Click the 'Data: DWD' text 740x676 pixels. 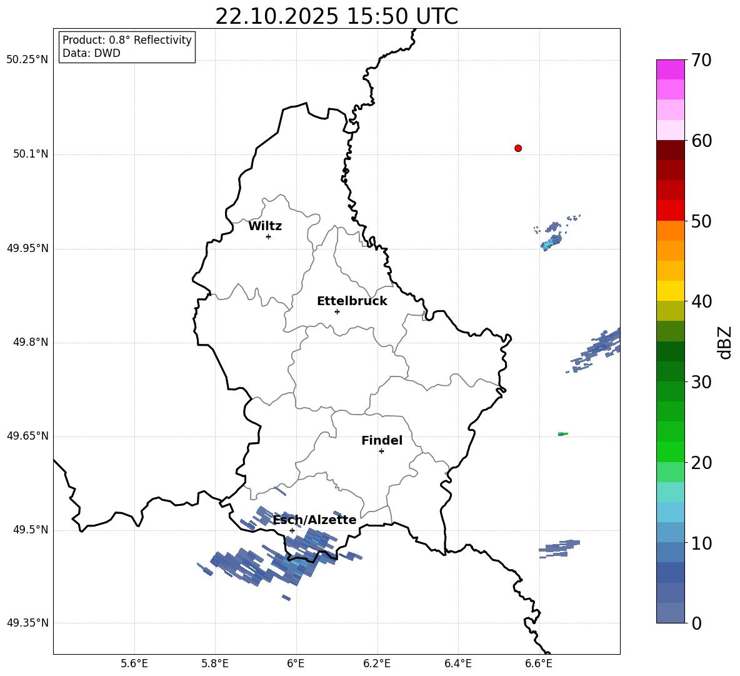click(91, 53)
